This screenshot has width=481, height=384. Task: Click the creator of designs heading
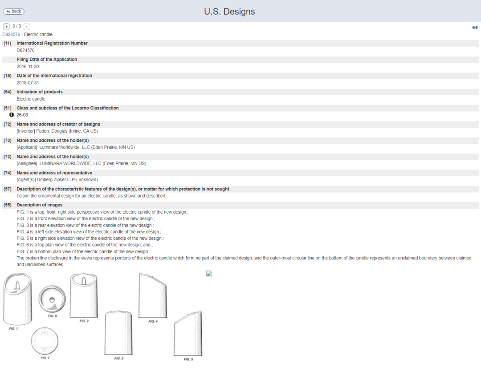pyautogui.click(x=58, y=125)
